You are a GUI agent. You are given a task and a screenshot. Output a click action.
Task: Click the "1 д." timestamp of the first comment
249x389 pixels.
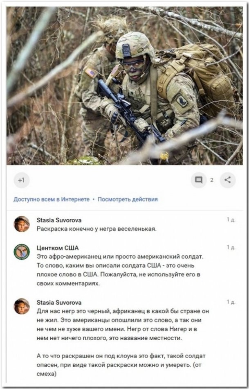tap(231, 219)
